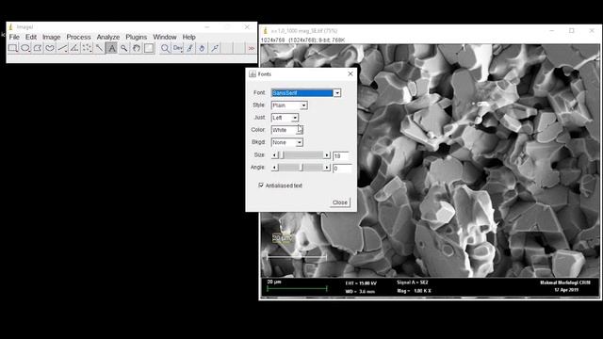This screenshot has width=603, height=339.
Task: Toggle the Antialiased text checkbox
Action: pos(261,186)
